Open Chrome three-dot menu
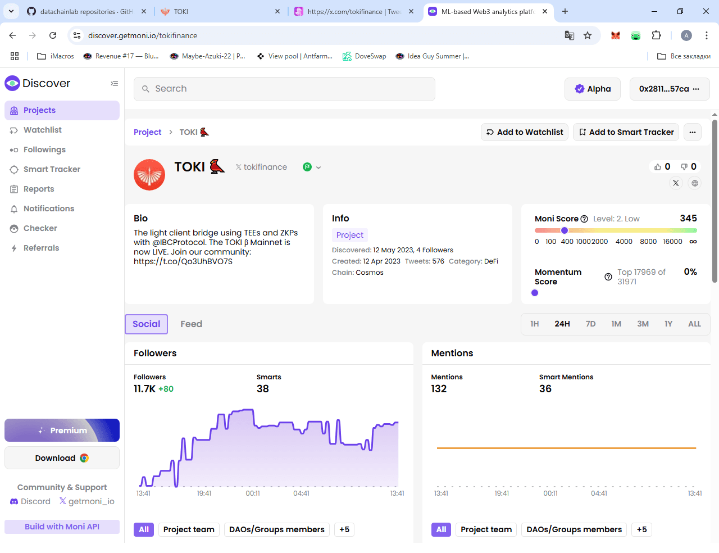Viewport: 719px width, 553px height. pos(707,35)
